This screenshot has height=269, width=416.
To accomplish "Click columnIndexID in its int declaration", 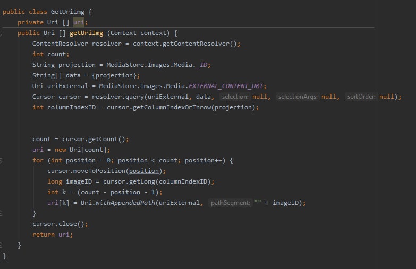I will tap(71, 107).
